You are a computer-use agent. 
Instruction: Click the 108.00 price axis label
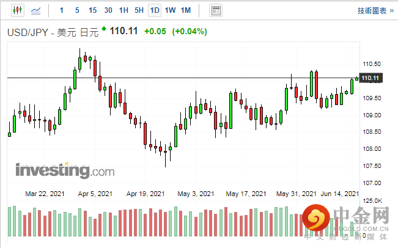coord(372,149)
